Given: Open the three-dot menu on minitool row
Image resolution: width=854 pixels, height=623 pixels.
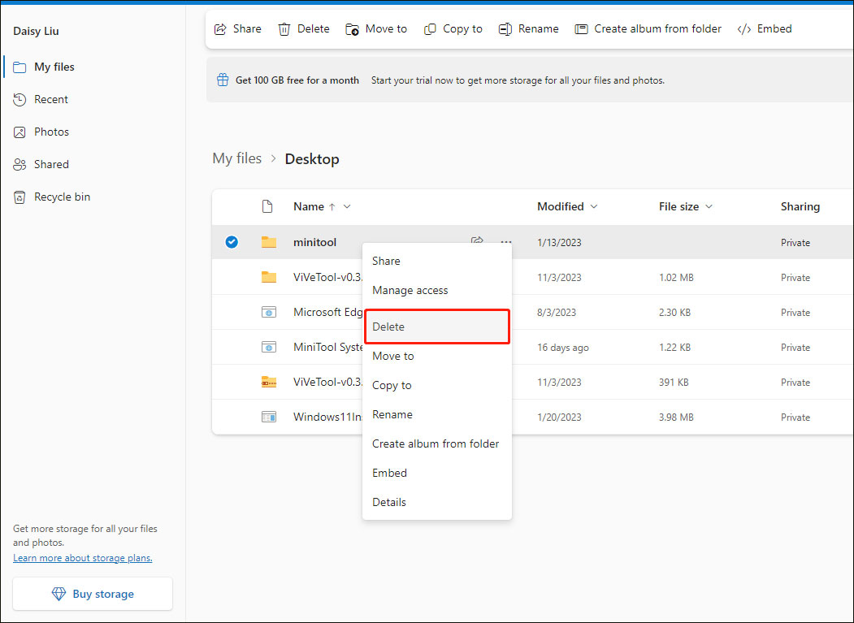Looking at the screenshot, I should (506, 242).
